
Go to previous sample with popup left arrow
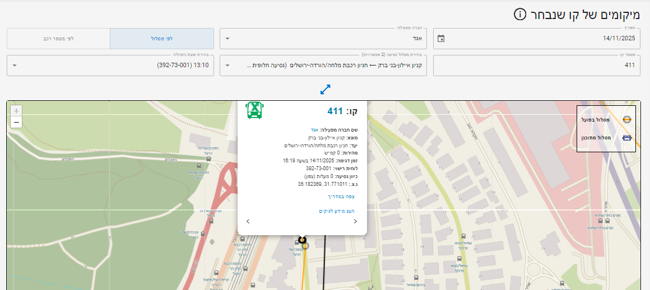point(248,221)
